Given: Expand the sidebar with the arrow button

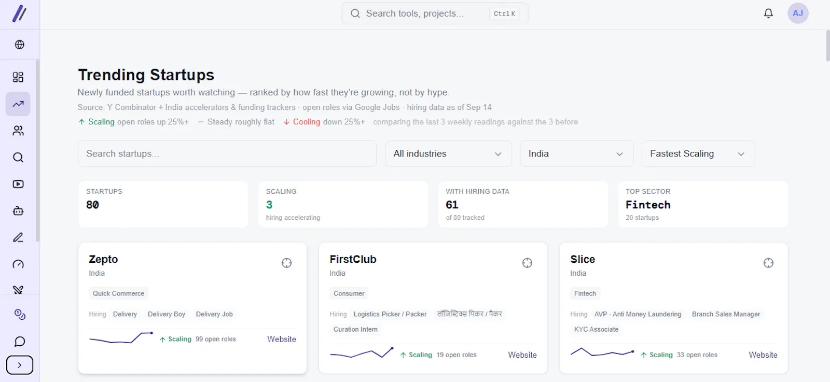Looking at the screenshot, I should pos(20,365).
